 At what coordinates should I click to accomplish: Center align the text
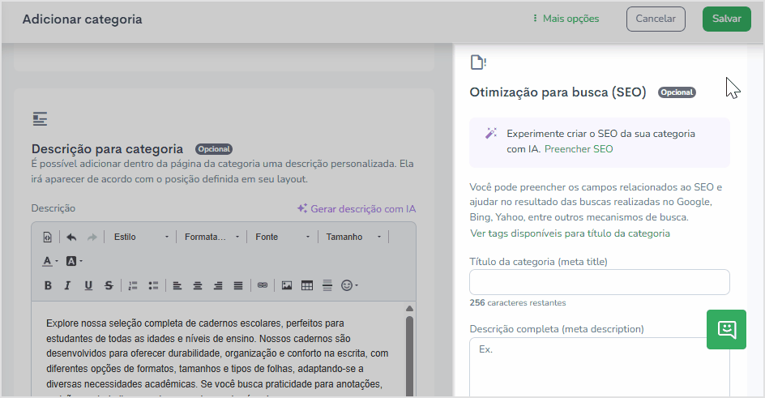coord(198,285)
